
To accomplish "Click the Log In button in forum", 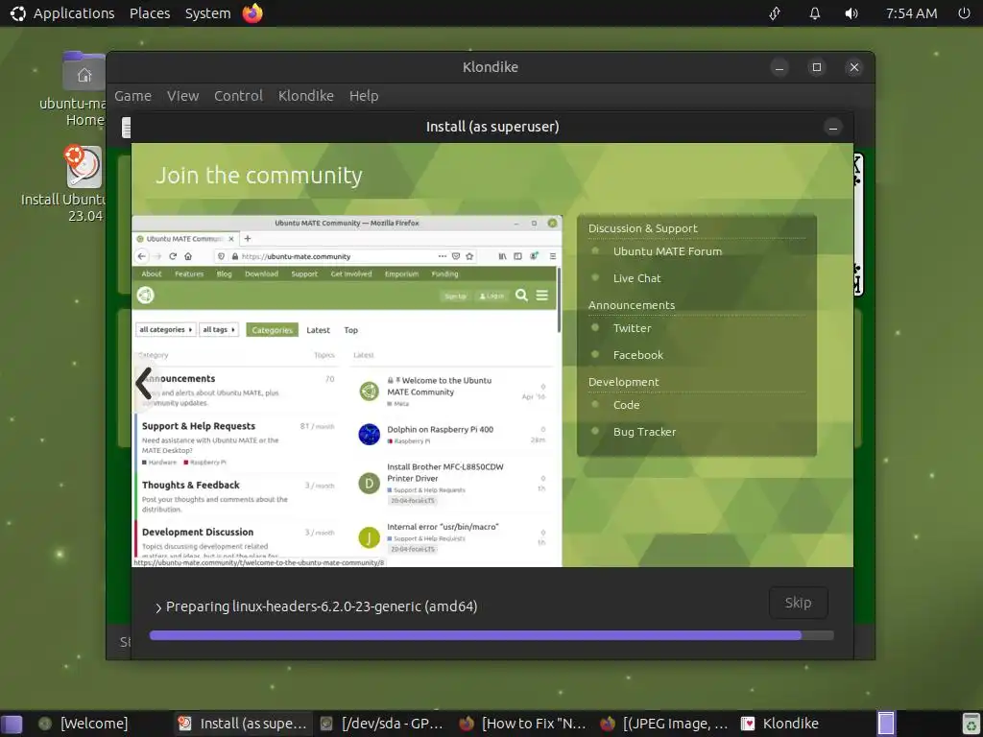I will [x=491, y=296].
